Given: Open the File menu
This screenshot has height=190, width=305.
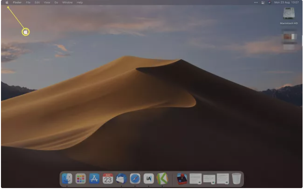Looking at the screenshot, I should (28, 2).
